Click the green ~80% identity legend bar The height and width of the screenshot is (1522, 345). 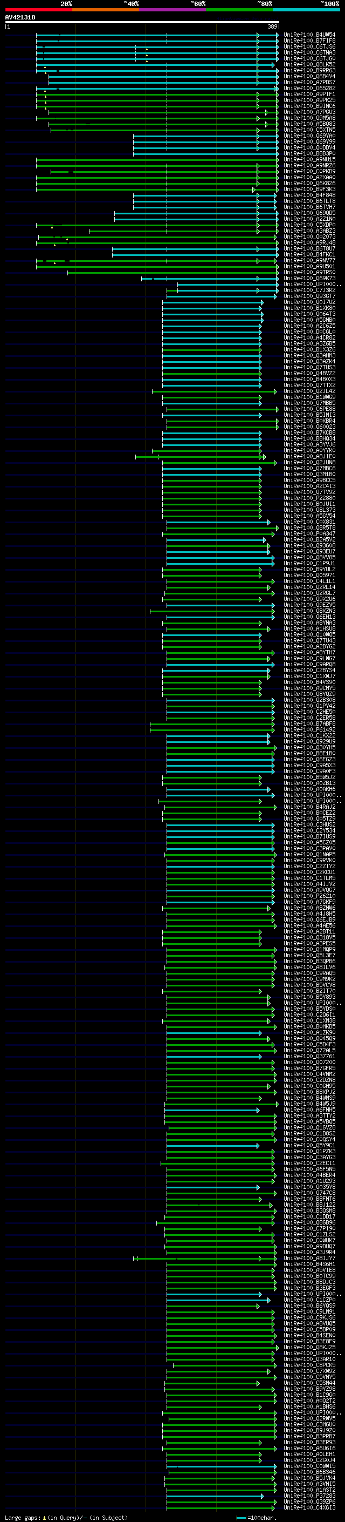point(239,10)
